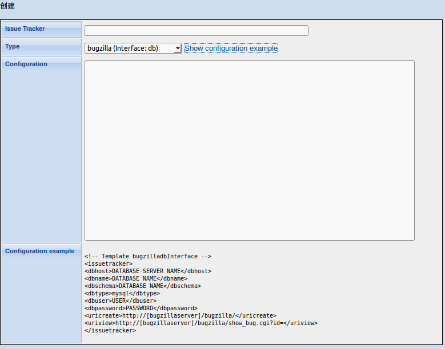Click the <uriview> show_bug.cgi line
This screenshot has width=445, height=349.
[201, 323]
